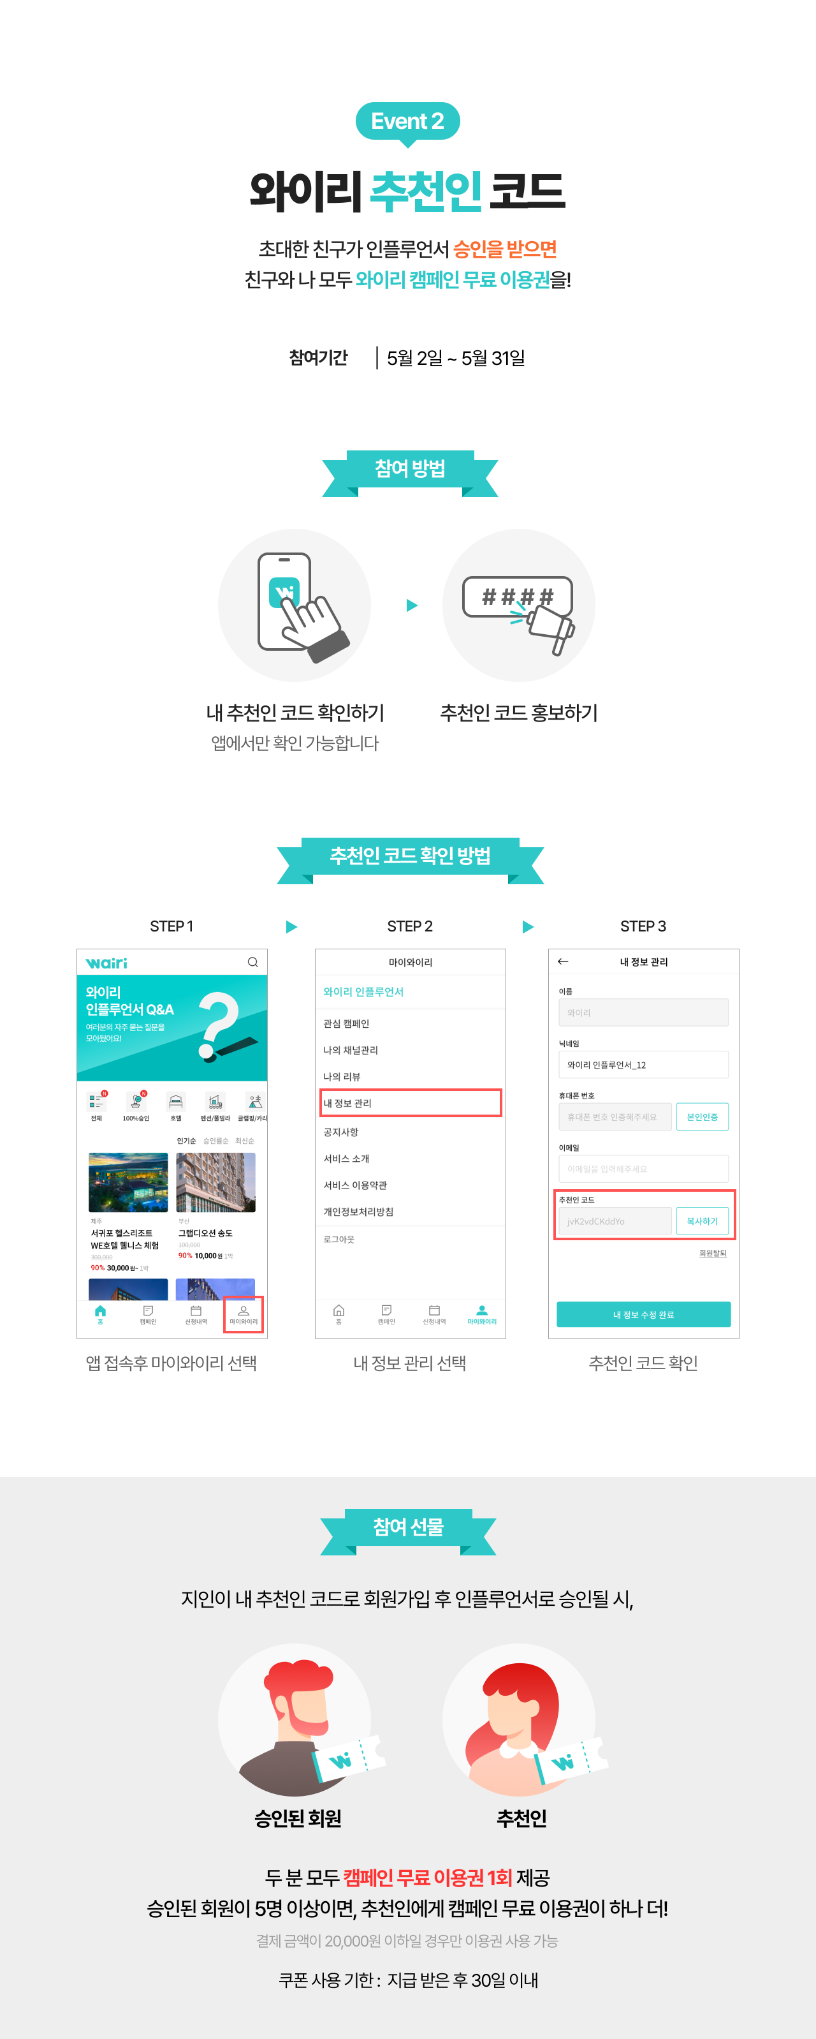Click the 닉네임 input field
The height and width of the screenshot is (2039, 816).
(644, 1064)
